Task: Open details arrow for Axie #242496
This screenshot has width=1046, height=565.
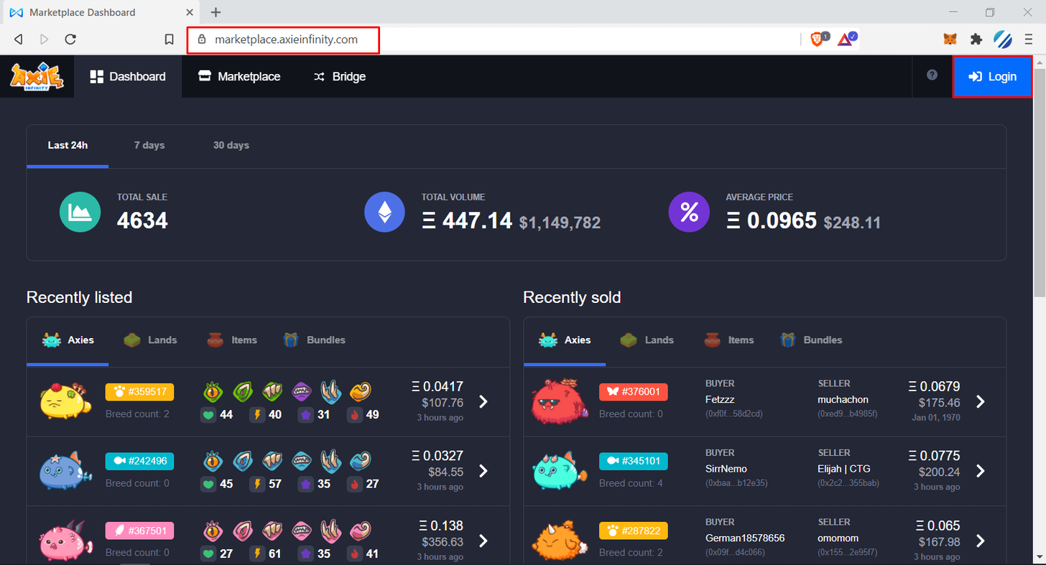Action: [x=483, y=471]
